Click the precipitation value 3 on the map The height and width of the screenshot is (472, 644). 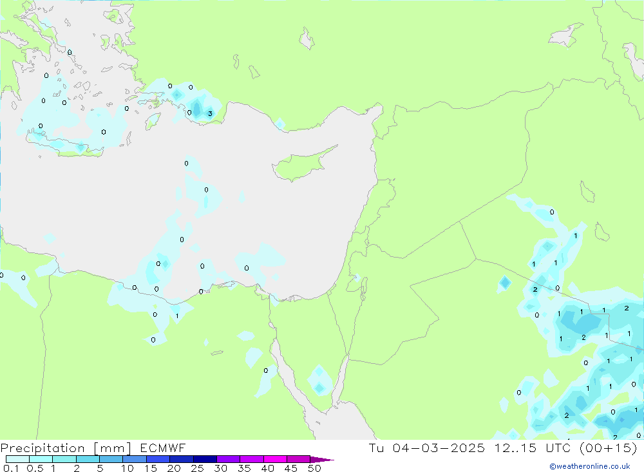[x=210, y=114]
